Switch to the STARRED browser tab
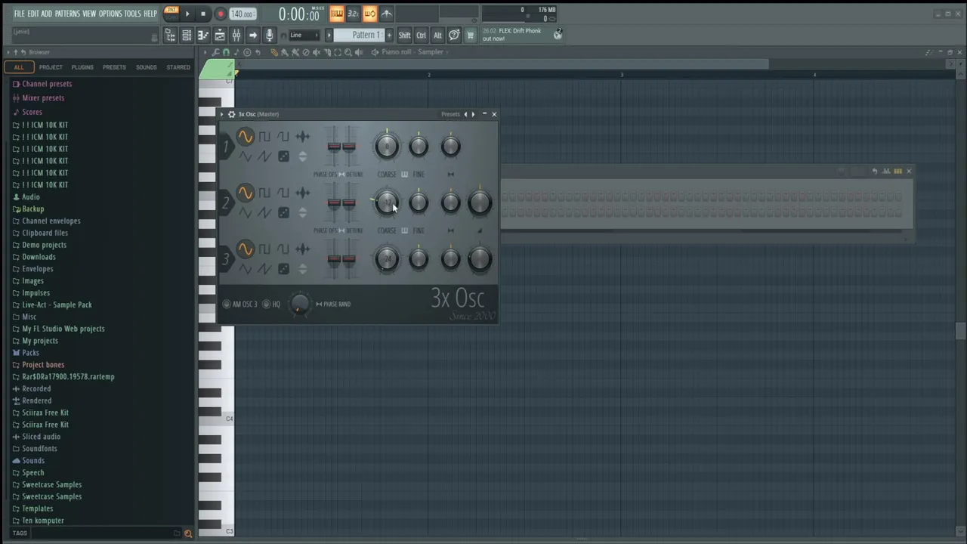 tap(178, 67)
